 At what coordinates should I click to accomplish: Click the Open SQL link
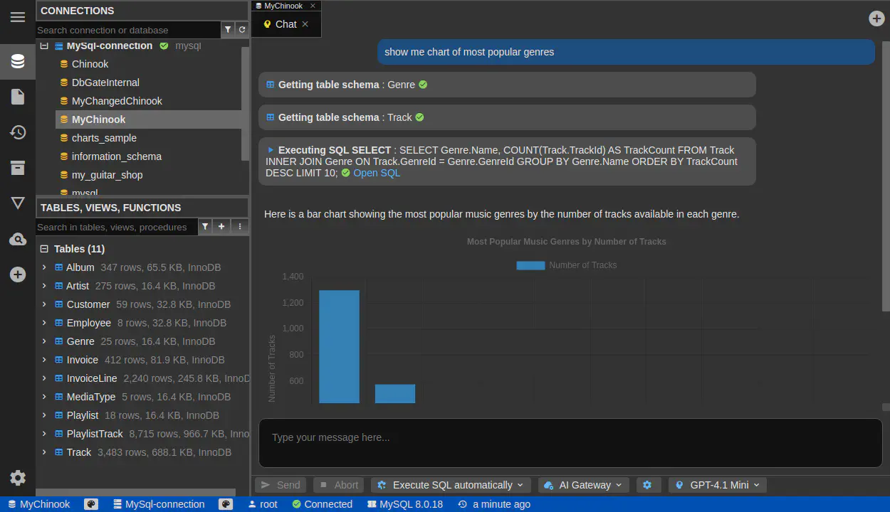pyautogui.click(x=377, y=173)
